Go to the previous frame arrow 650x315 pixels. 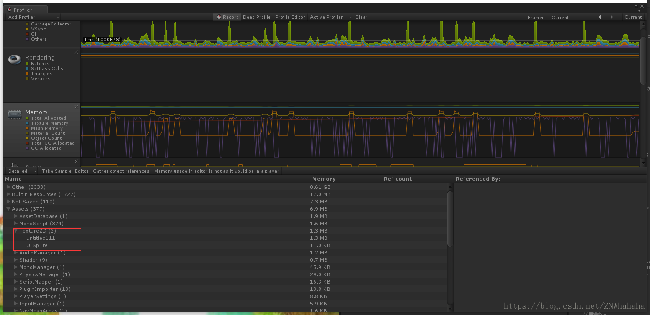click(599, 17)
